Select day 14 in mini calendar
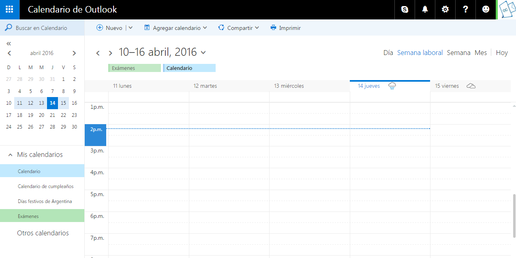516x258 pixels. pos(52,103)
